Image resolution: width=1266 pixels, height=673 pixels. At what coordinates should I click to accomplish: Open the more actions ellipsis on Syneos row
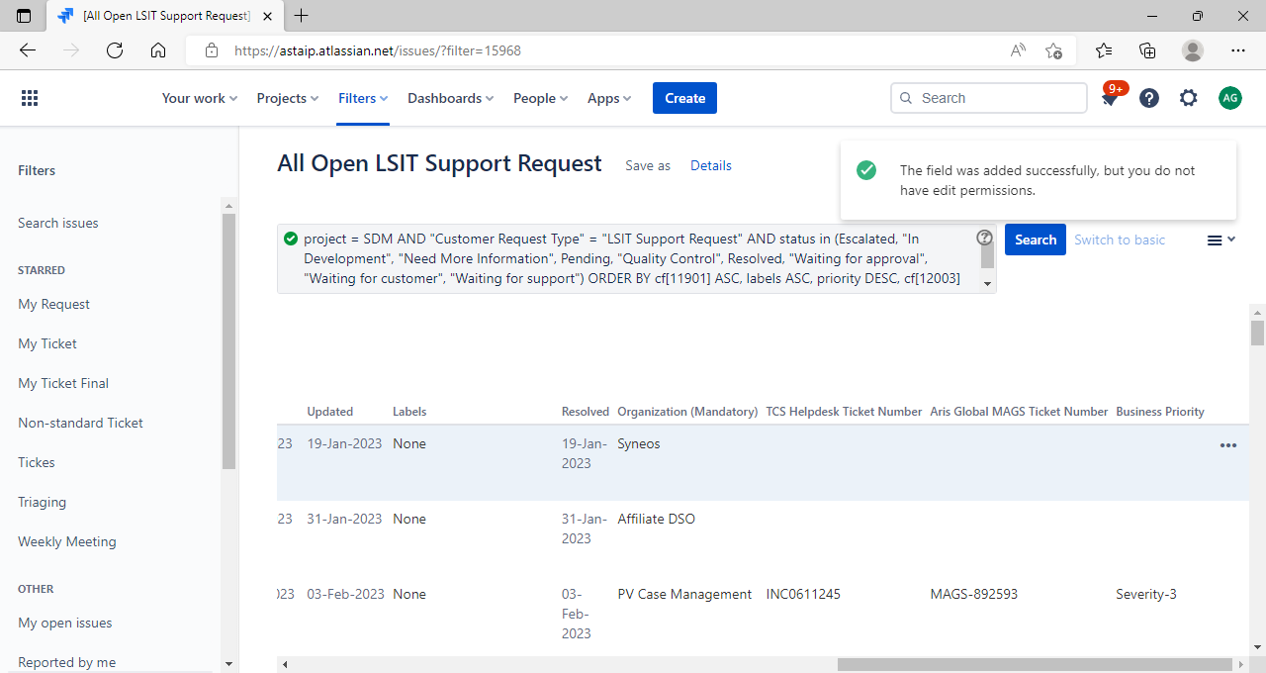coord(1228,445)
